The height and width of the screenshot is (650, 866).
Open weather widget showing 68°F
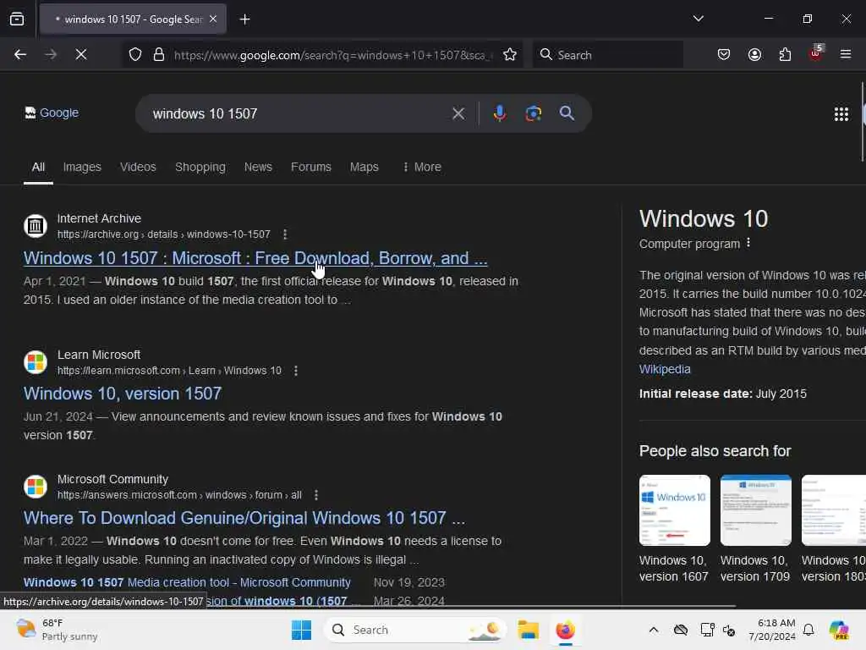[58, 630]
